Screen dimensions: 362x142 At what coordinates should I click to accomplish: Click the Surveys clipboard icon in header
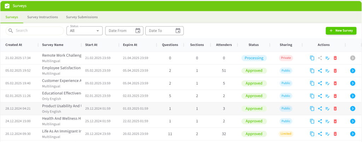click(7, 6)
